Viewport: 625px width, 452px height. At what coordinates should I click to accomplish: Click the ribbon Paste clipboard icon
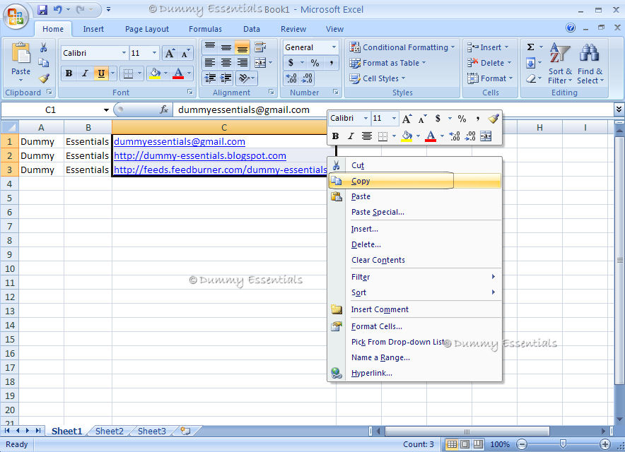pyautogui.click(x=21, y=53)
